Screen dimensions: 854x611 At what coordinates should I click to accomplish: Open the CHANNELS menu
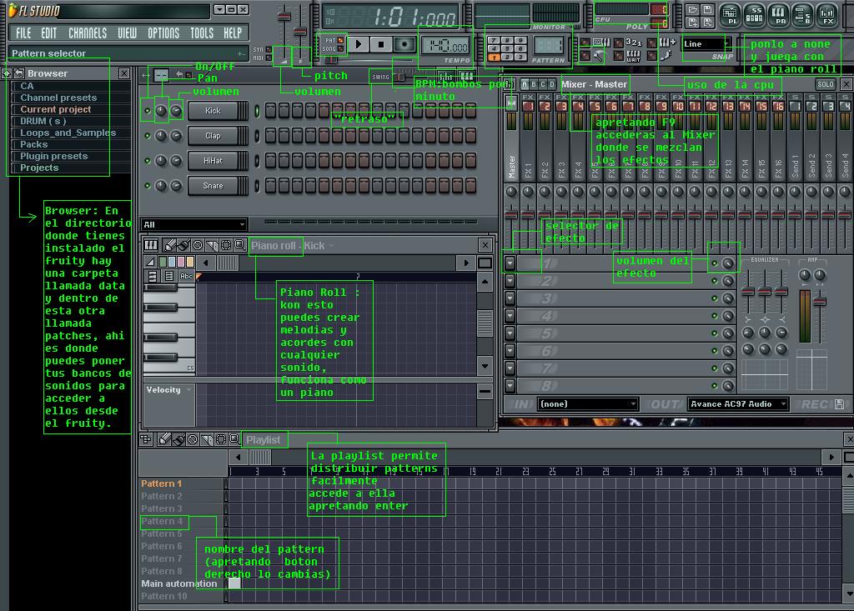click(87, 33)
